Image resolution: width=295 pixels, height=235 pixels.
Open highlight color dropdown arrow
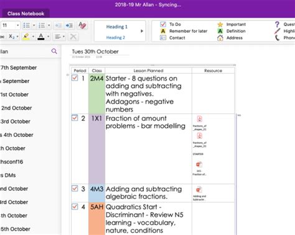(33, 37)
